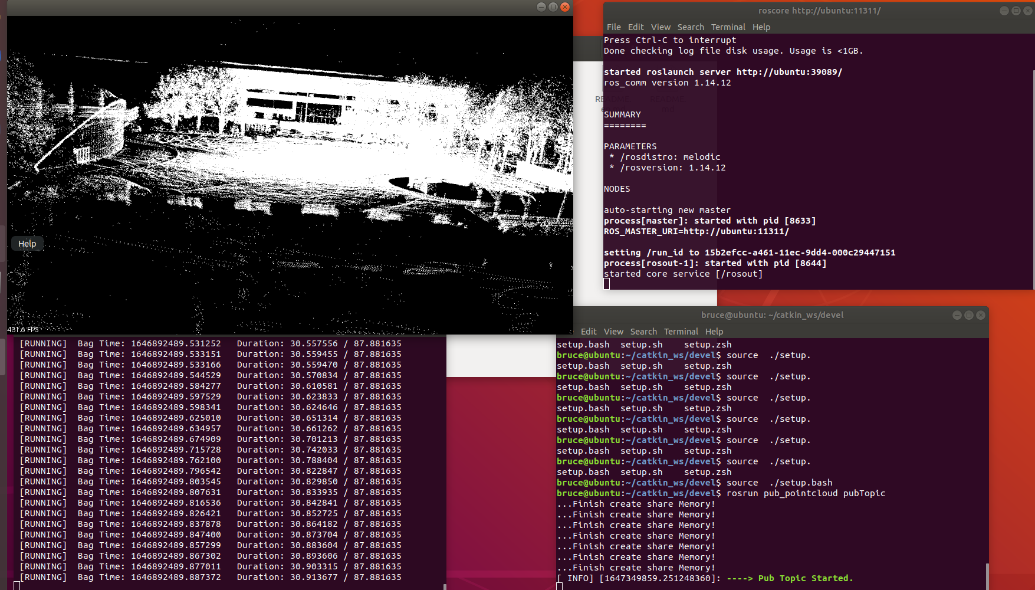1035x590 pixels.
Task: Click 'Press Ctrl-C to interrupt' line
Action: point(670,40)
